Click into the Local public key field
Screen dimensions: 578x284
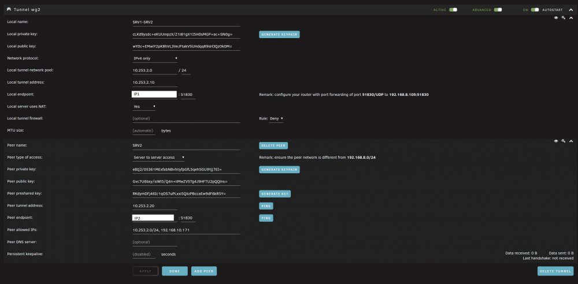click(187, 46)
